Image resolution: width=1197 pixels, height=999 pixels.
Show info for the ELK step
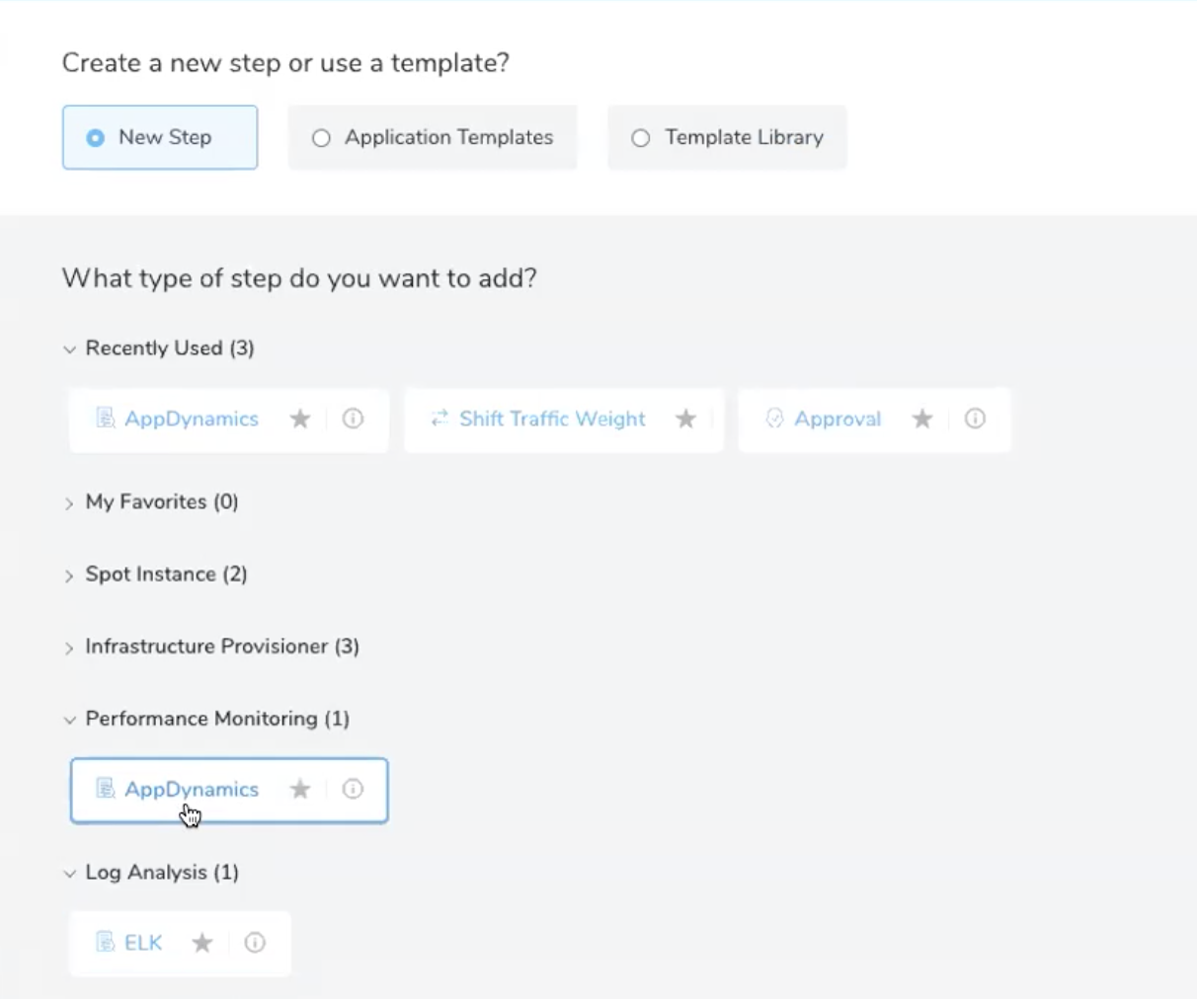pos(255,943)
